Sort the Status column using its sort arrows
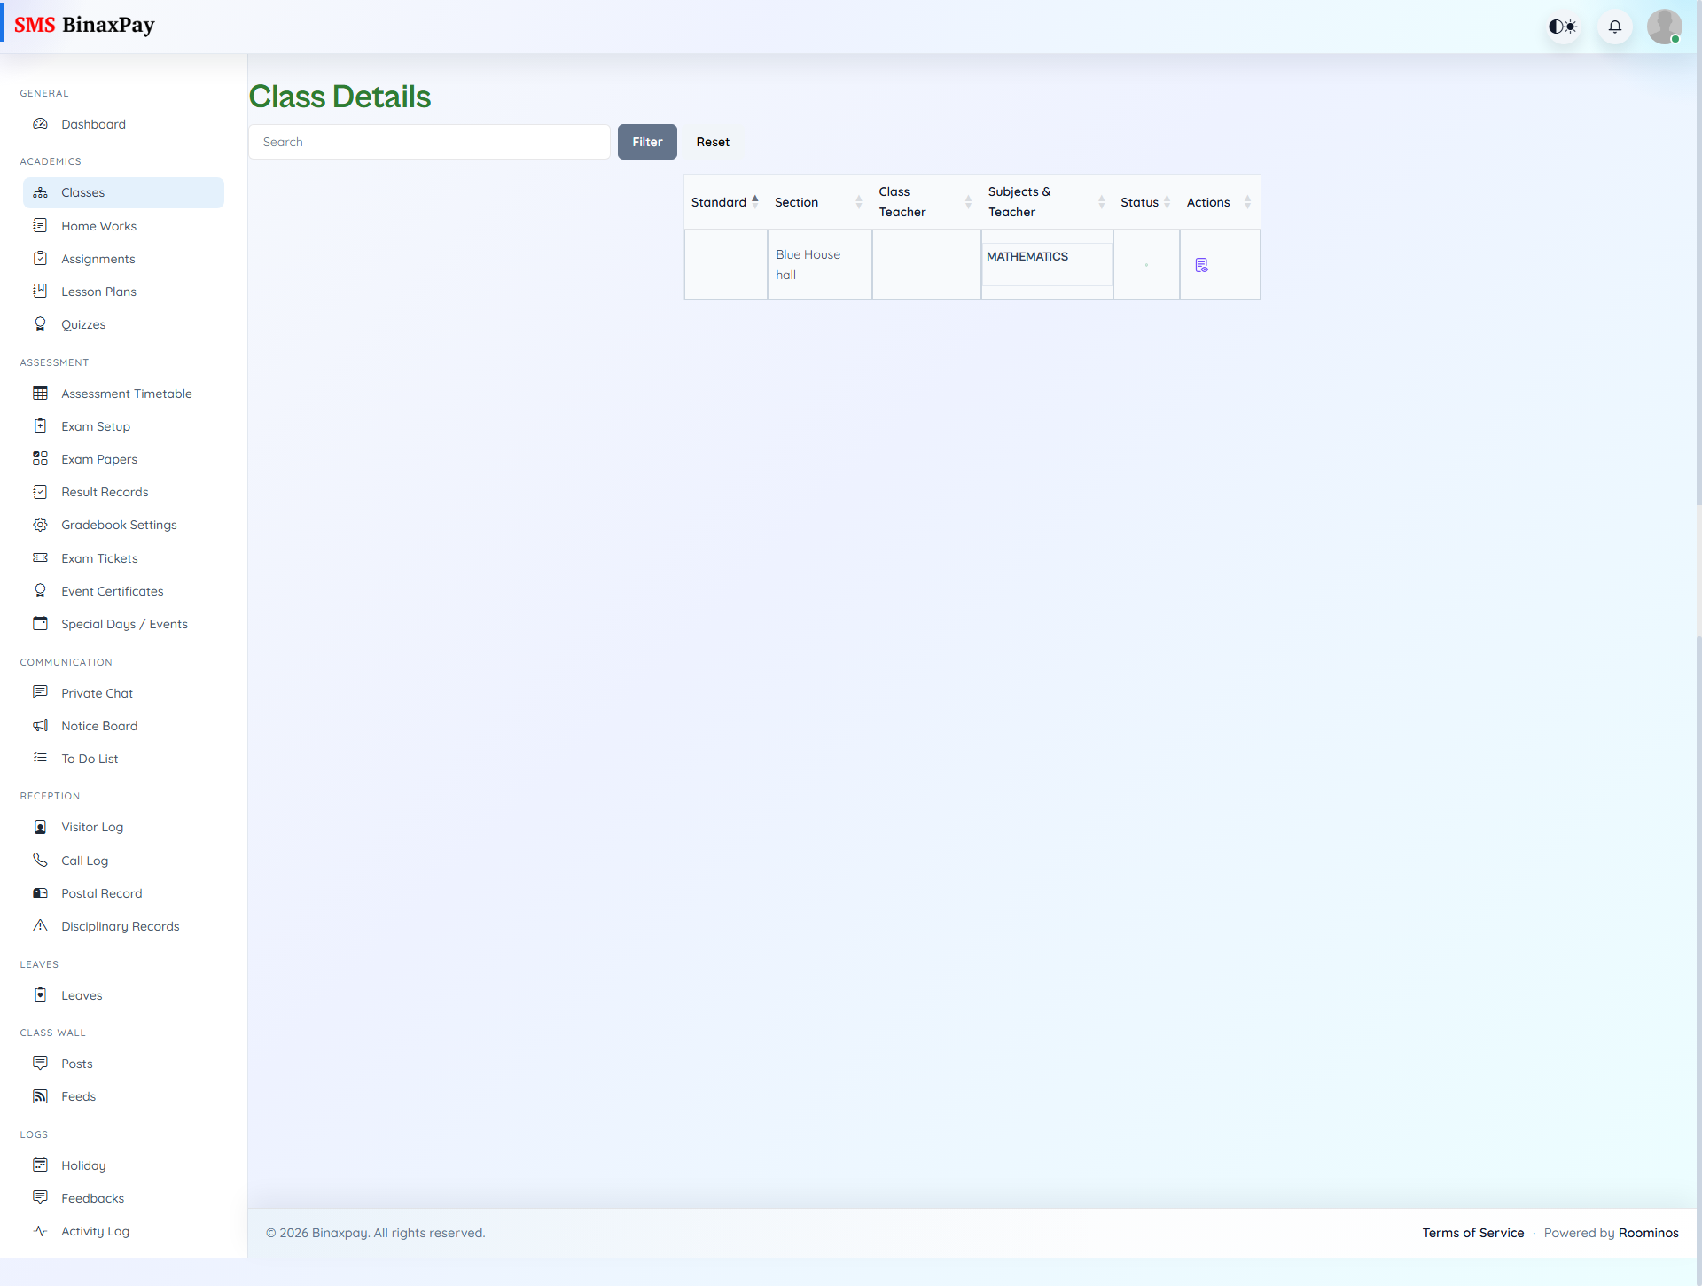 [x=1168, y=201]
